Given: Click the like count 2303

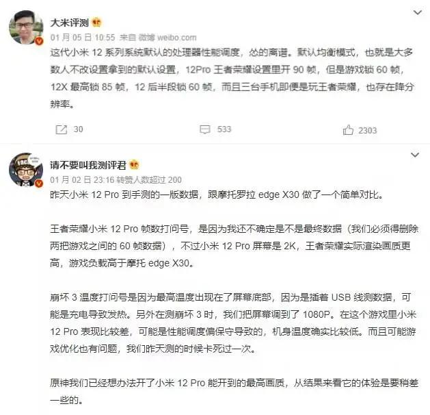Looking at the screenshot, I should pyautogui.click(x=368, y=131).
